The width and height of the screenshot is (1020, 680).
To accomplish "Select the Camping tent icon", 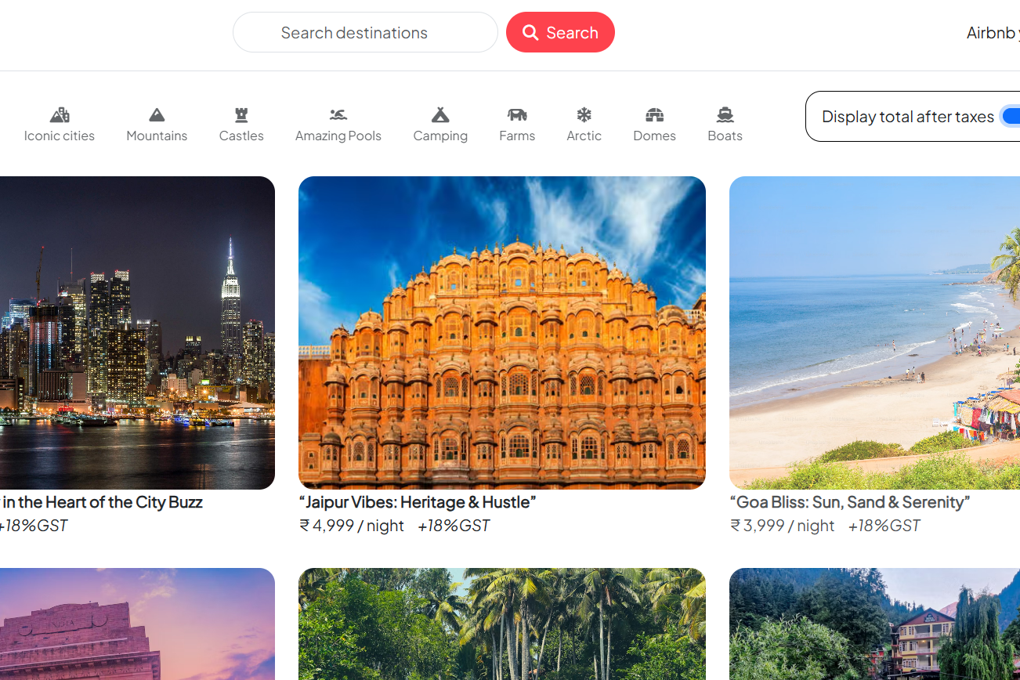I will [x=440, y=115].
